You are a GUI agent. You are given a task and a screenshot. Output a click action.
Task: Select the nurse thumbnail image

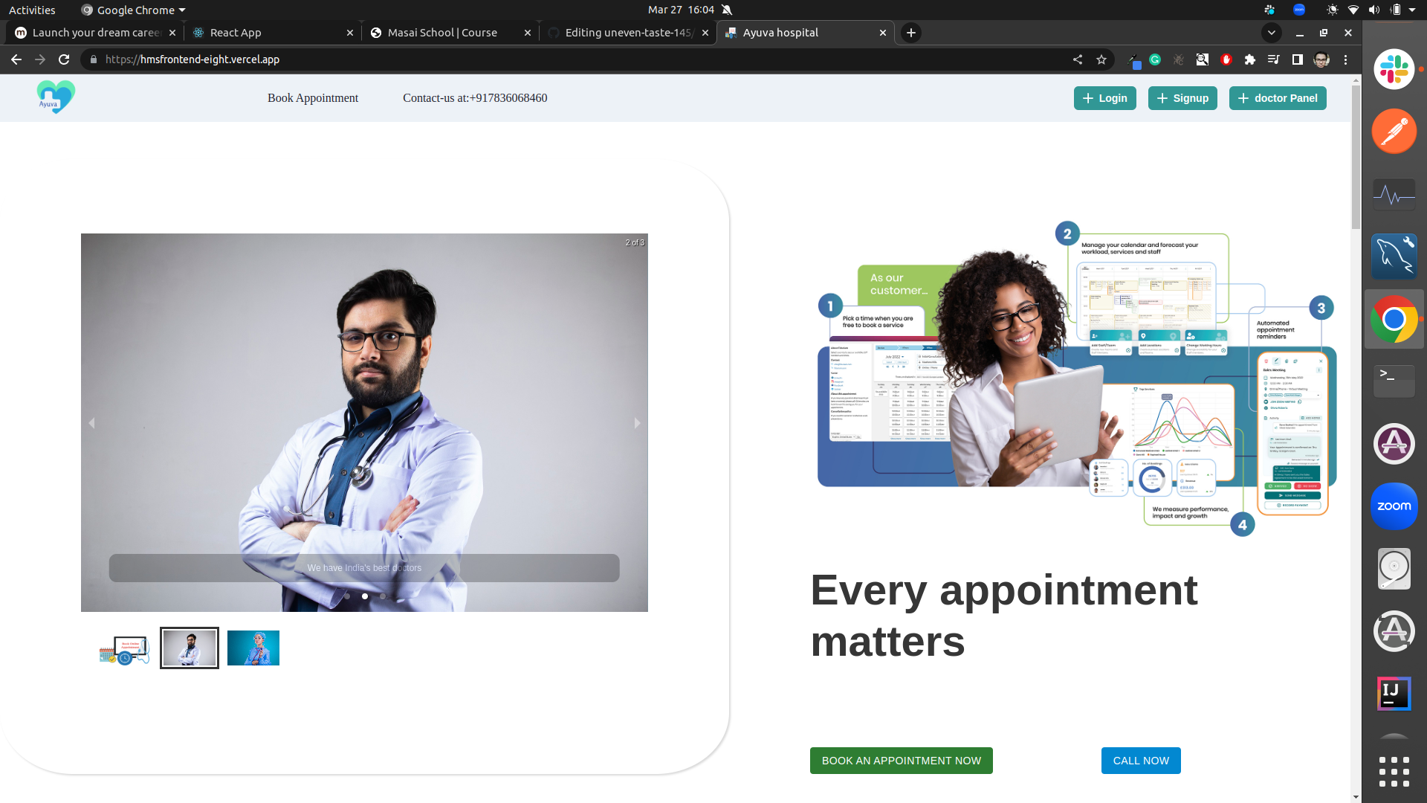253,648
